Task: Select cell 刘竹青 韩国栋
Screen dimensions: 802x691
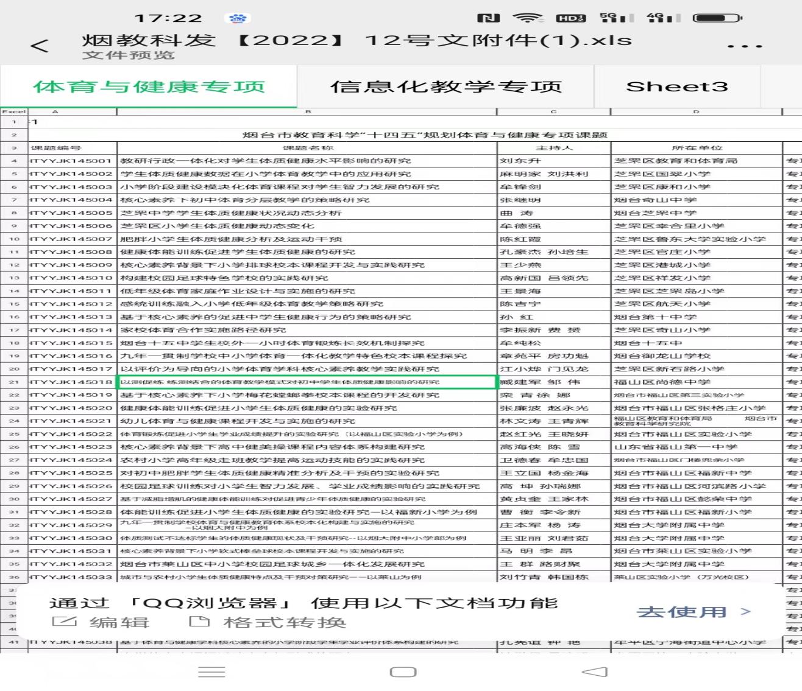Action: [x=554, y=577]
